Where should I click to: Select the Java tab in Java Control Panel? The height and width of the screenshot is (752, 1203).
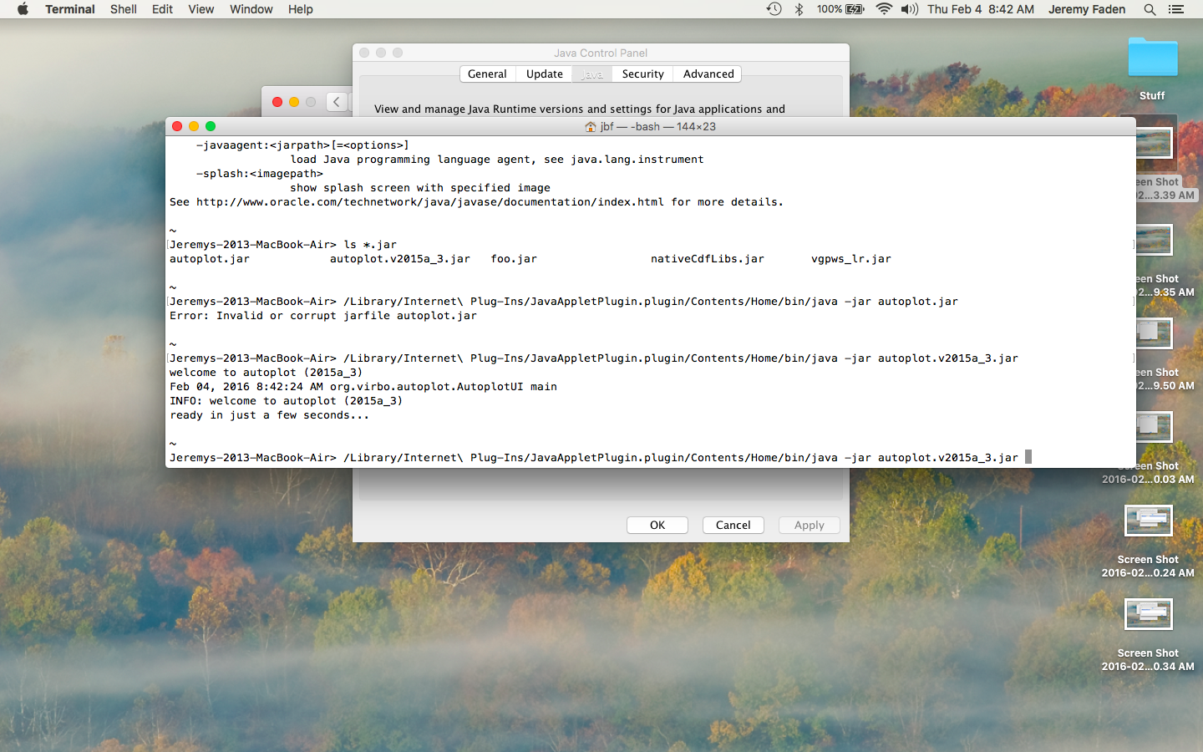[x=592, y=74]
